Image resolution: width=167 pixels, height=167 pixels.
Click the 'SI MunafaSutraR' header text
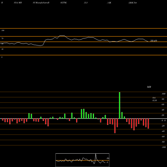point(41,3)
